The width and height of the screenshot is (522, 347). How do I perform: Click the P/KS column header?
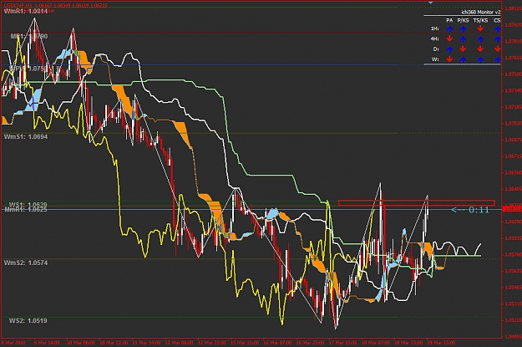463,20
